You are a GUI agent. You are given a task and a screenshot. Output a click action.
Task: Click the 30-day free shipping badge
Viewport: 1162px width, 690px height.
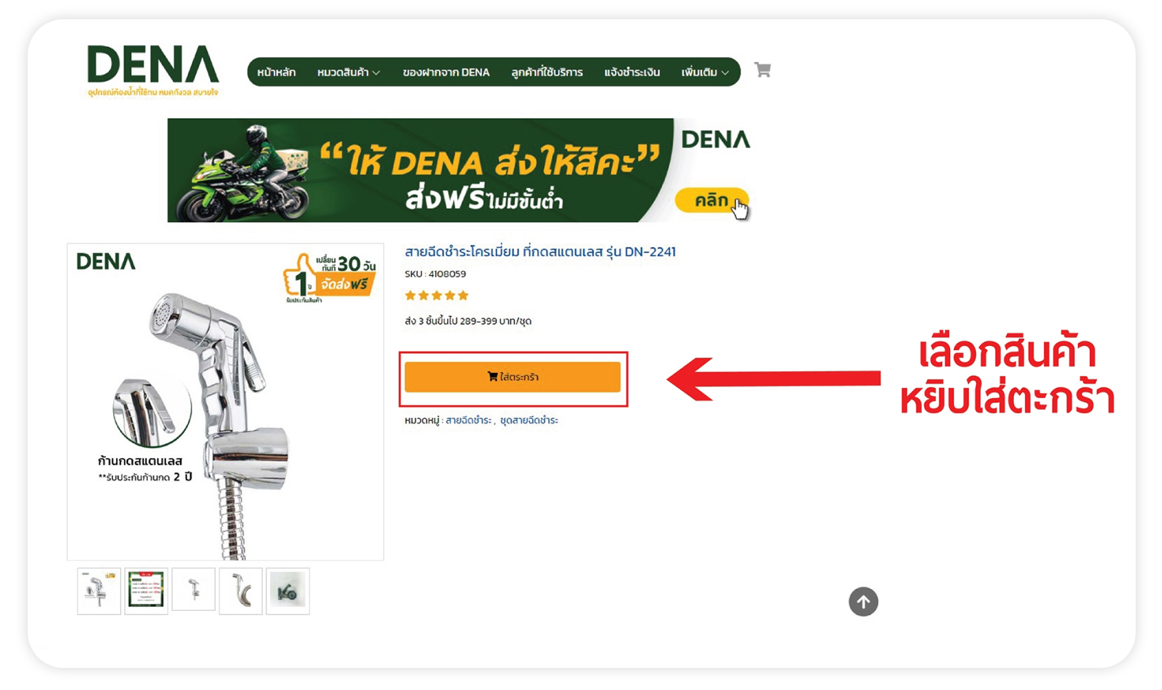click(x=330, y=278)
